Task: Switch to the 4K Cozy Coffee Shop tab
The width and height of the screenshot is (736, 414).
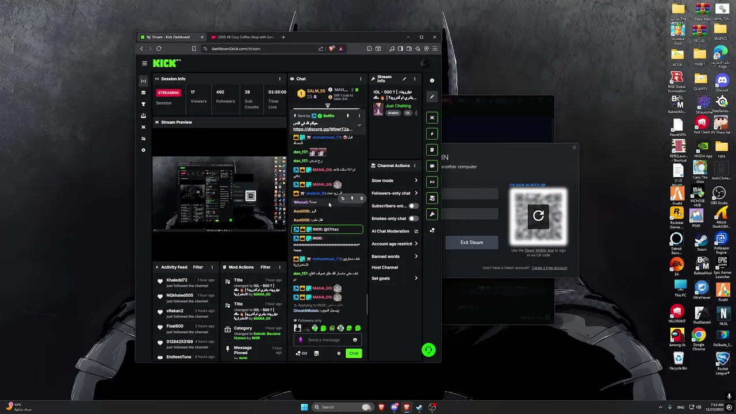Action: click(x=242, y=37)
